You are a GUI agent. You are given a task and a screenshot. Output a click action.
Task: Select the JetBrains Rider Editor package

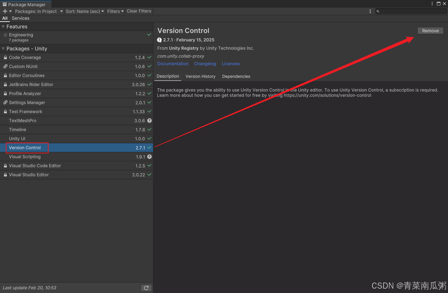76,84
